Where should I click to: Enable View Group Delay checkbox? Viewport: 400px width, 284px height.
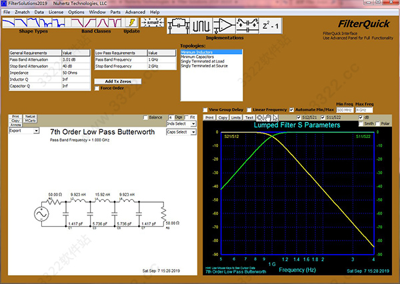pyautogui.click(x=205, y=110)
